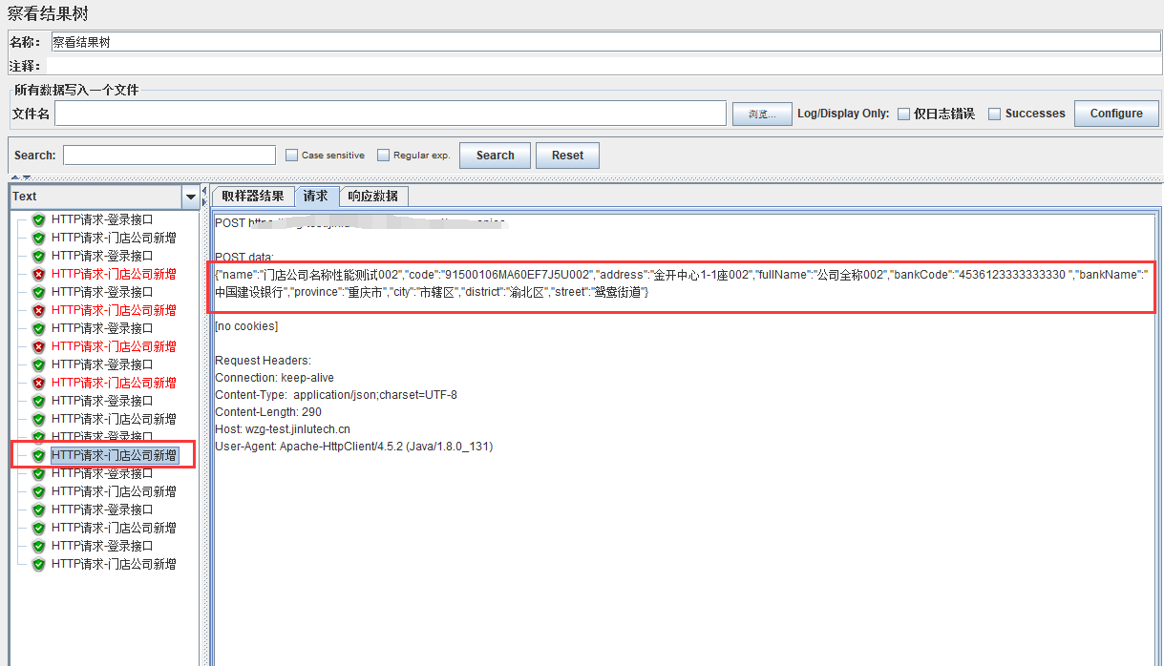Click the right expand arrow on the vertical splitter

click(204, 201)
